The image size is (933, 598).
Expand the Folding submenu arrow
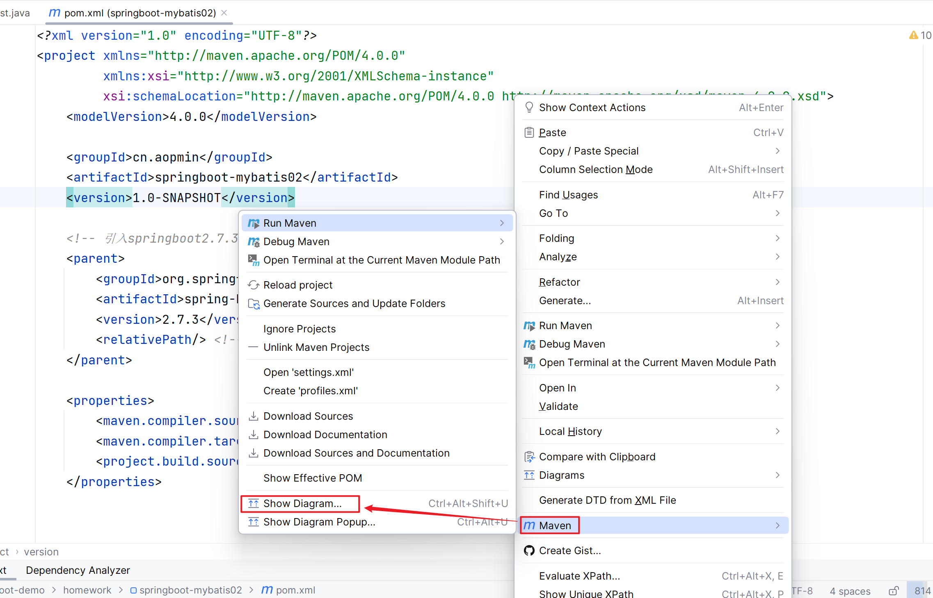pyautogui.click(x=777, y=239)
